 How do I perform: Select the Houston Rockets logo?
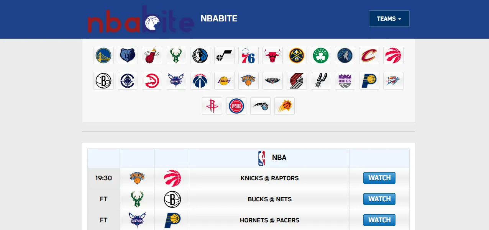click(x=212, y=106)
